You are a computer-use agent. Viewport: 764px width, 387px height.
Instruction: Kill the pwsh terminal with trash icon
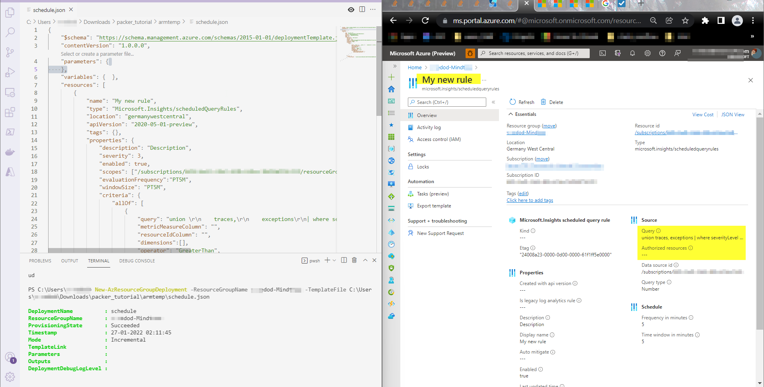[354, 260]
